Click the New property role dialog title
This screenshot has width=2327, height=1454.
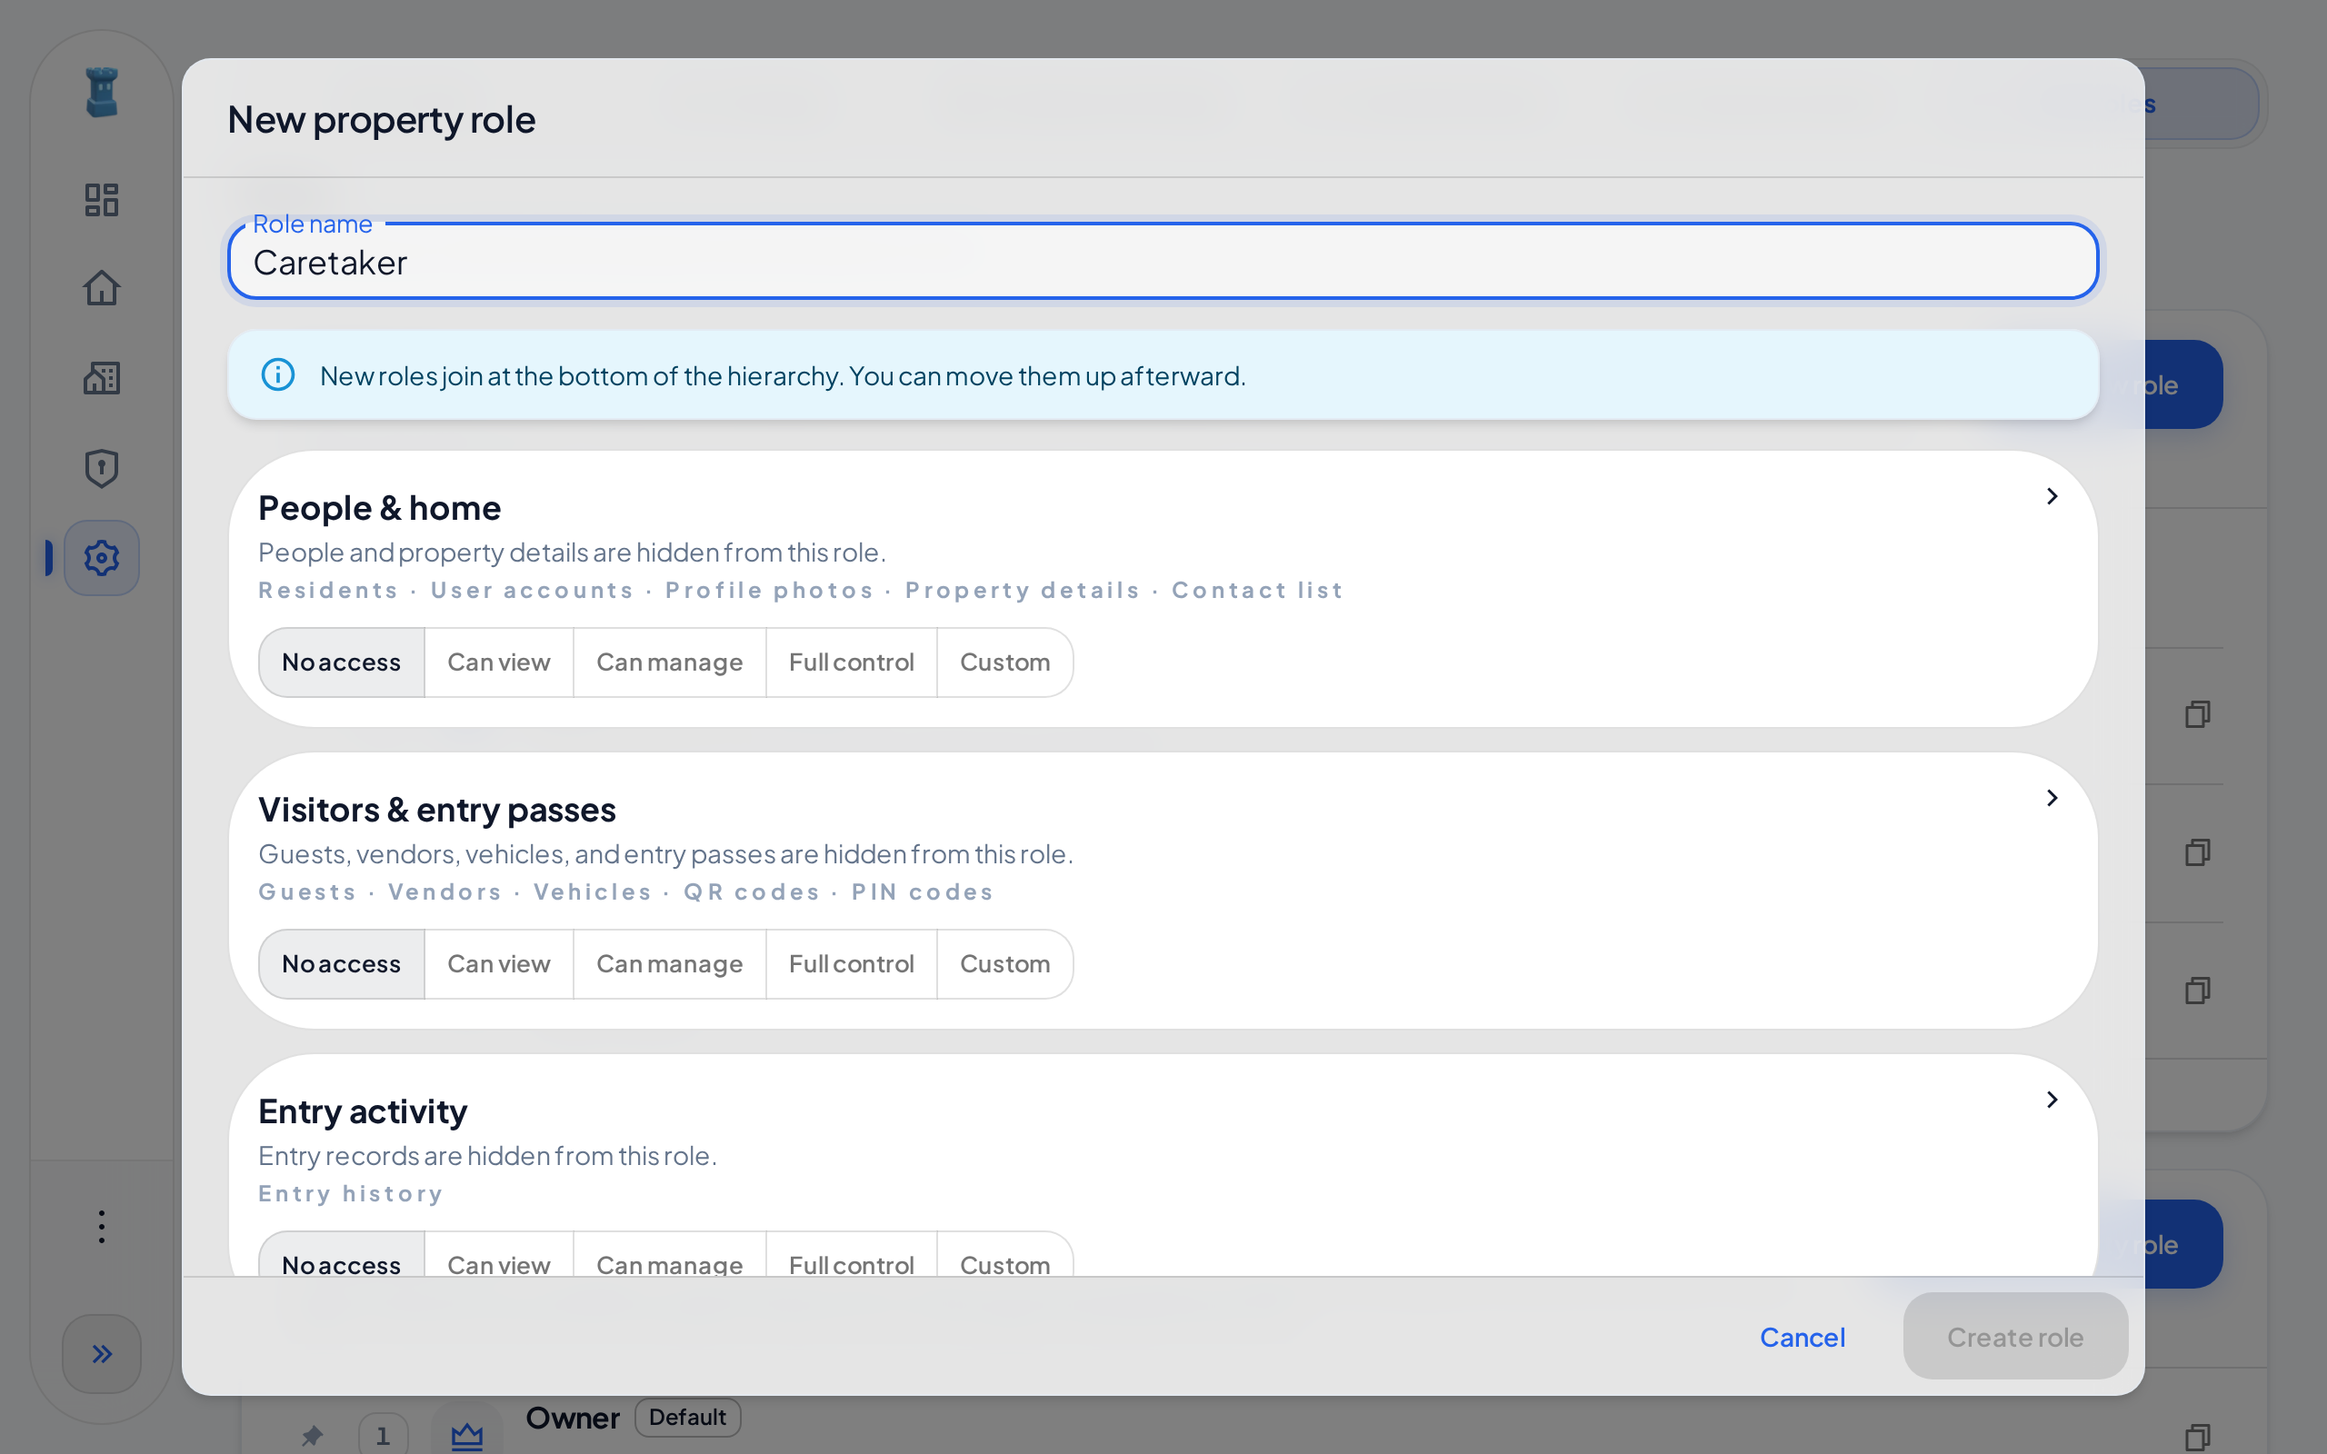click(382, 120)
